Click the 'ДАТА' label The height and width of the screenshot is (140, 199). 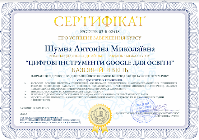tap(24, 114)
